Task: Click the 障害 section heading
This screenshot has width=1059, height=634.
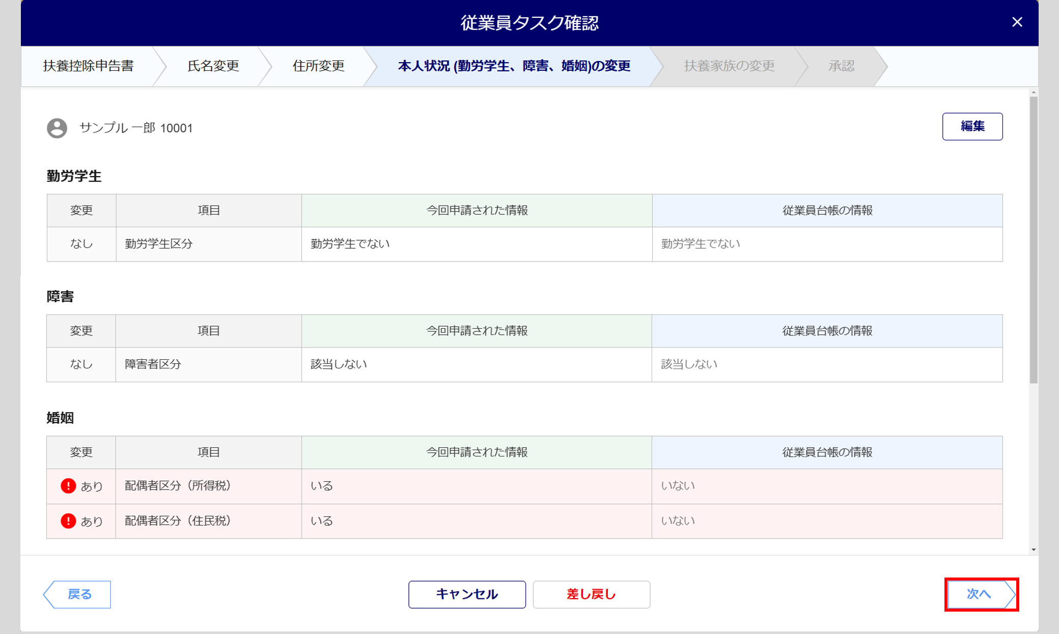Action: point(60,297)
